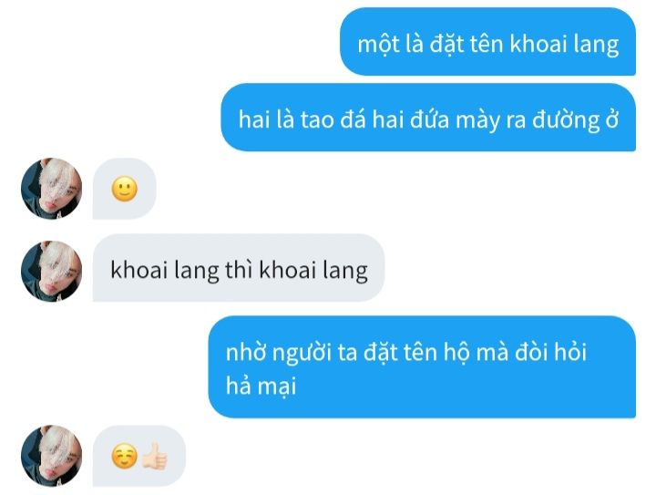This screenshot has width=656, height=495.
Task: Select the gray "khoai lang thì khoai lang" bubble
Action: click(239, 268)
